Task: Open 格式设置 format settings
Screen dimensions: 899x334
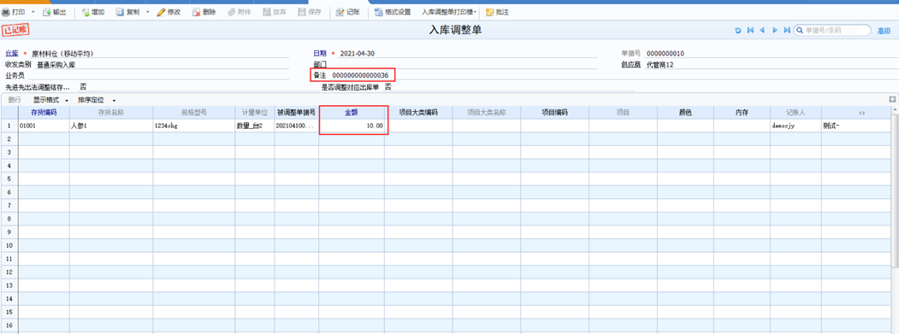Action: (x=393, y=12)
